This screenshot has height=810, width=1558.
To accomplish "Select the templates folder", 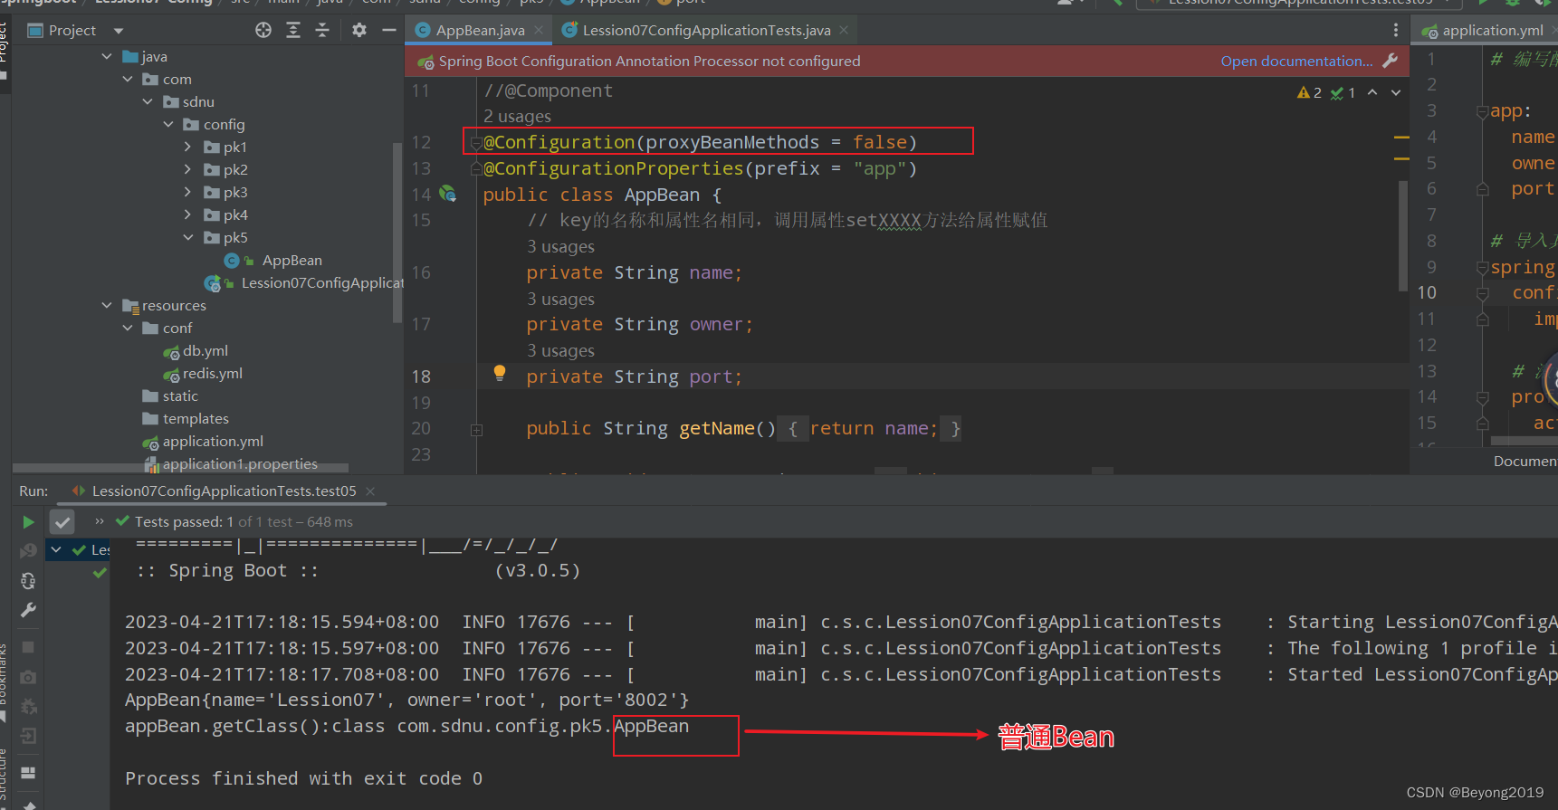I will coord(195,418).
